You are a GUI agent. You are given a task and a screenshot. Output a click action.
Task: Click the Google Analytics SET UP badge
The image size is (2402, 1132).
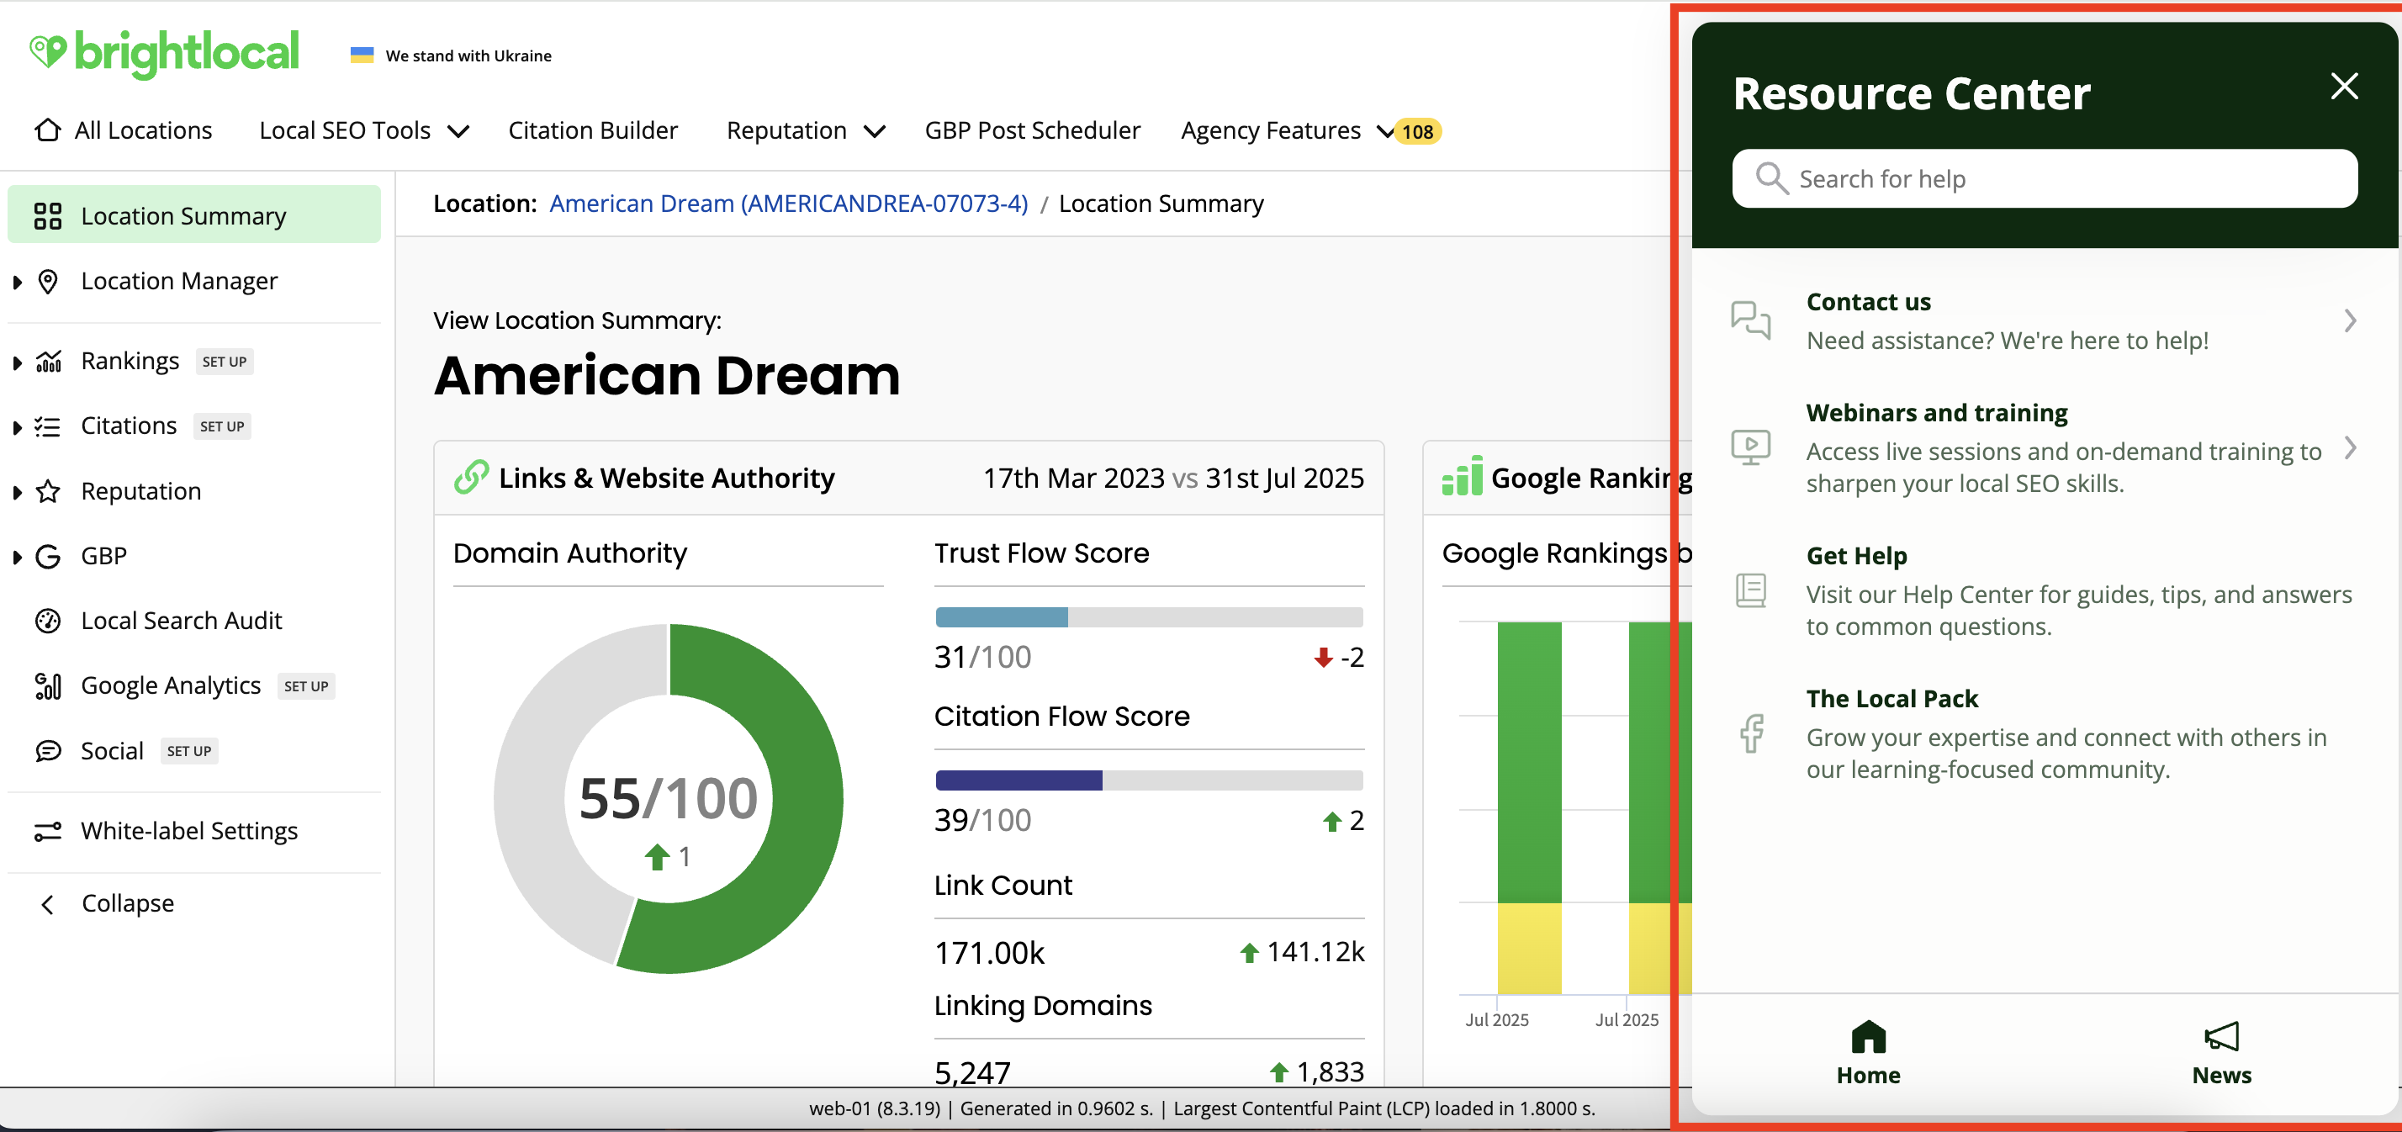pos(306,686)
